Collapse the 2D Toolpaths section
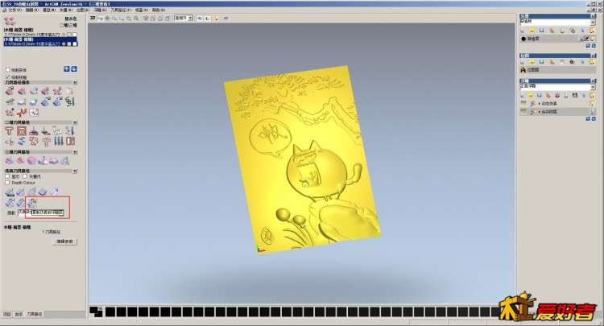This screenshot has width=604, height=326. [x=75, y=122]
